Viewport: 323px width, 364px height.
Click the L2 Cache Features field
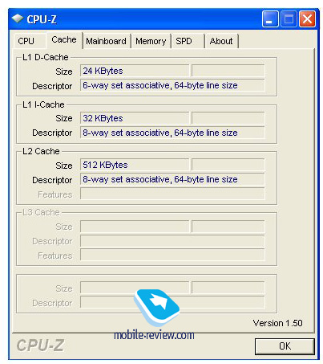tap(172, 194)
